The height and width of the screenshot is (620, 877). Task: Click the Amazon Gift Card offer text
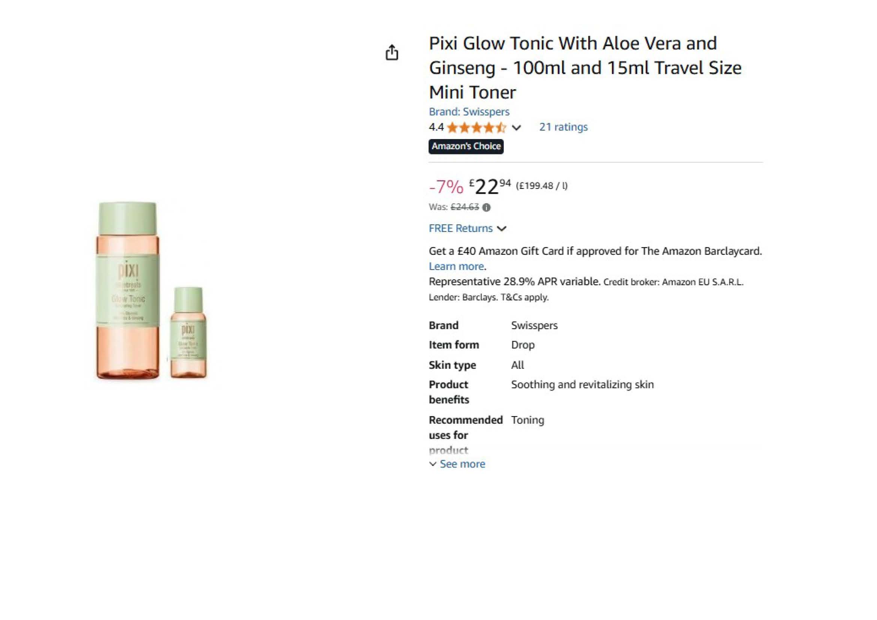[595, 251]
